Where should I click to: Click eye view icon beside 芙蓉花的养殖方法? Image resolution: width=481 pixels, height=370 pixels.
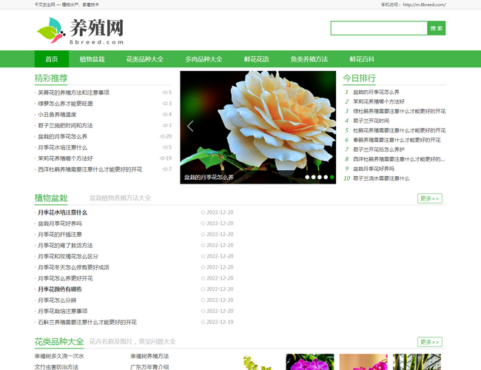click(165, 92)
